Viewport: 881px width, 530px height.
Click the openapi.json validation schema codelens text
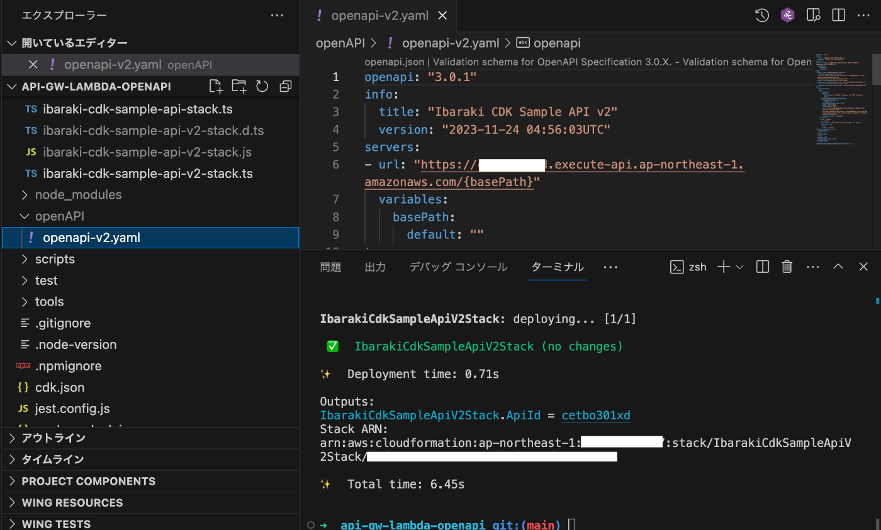coord(588,62)
